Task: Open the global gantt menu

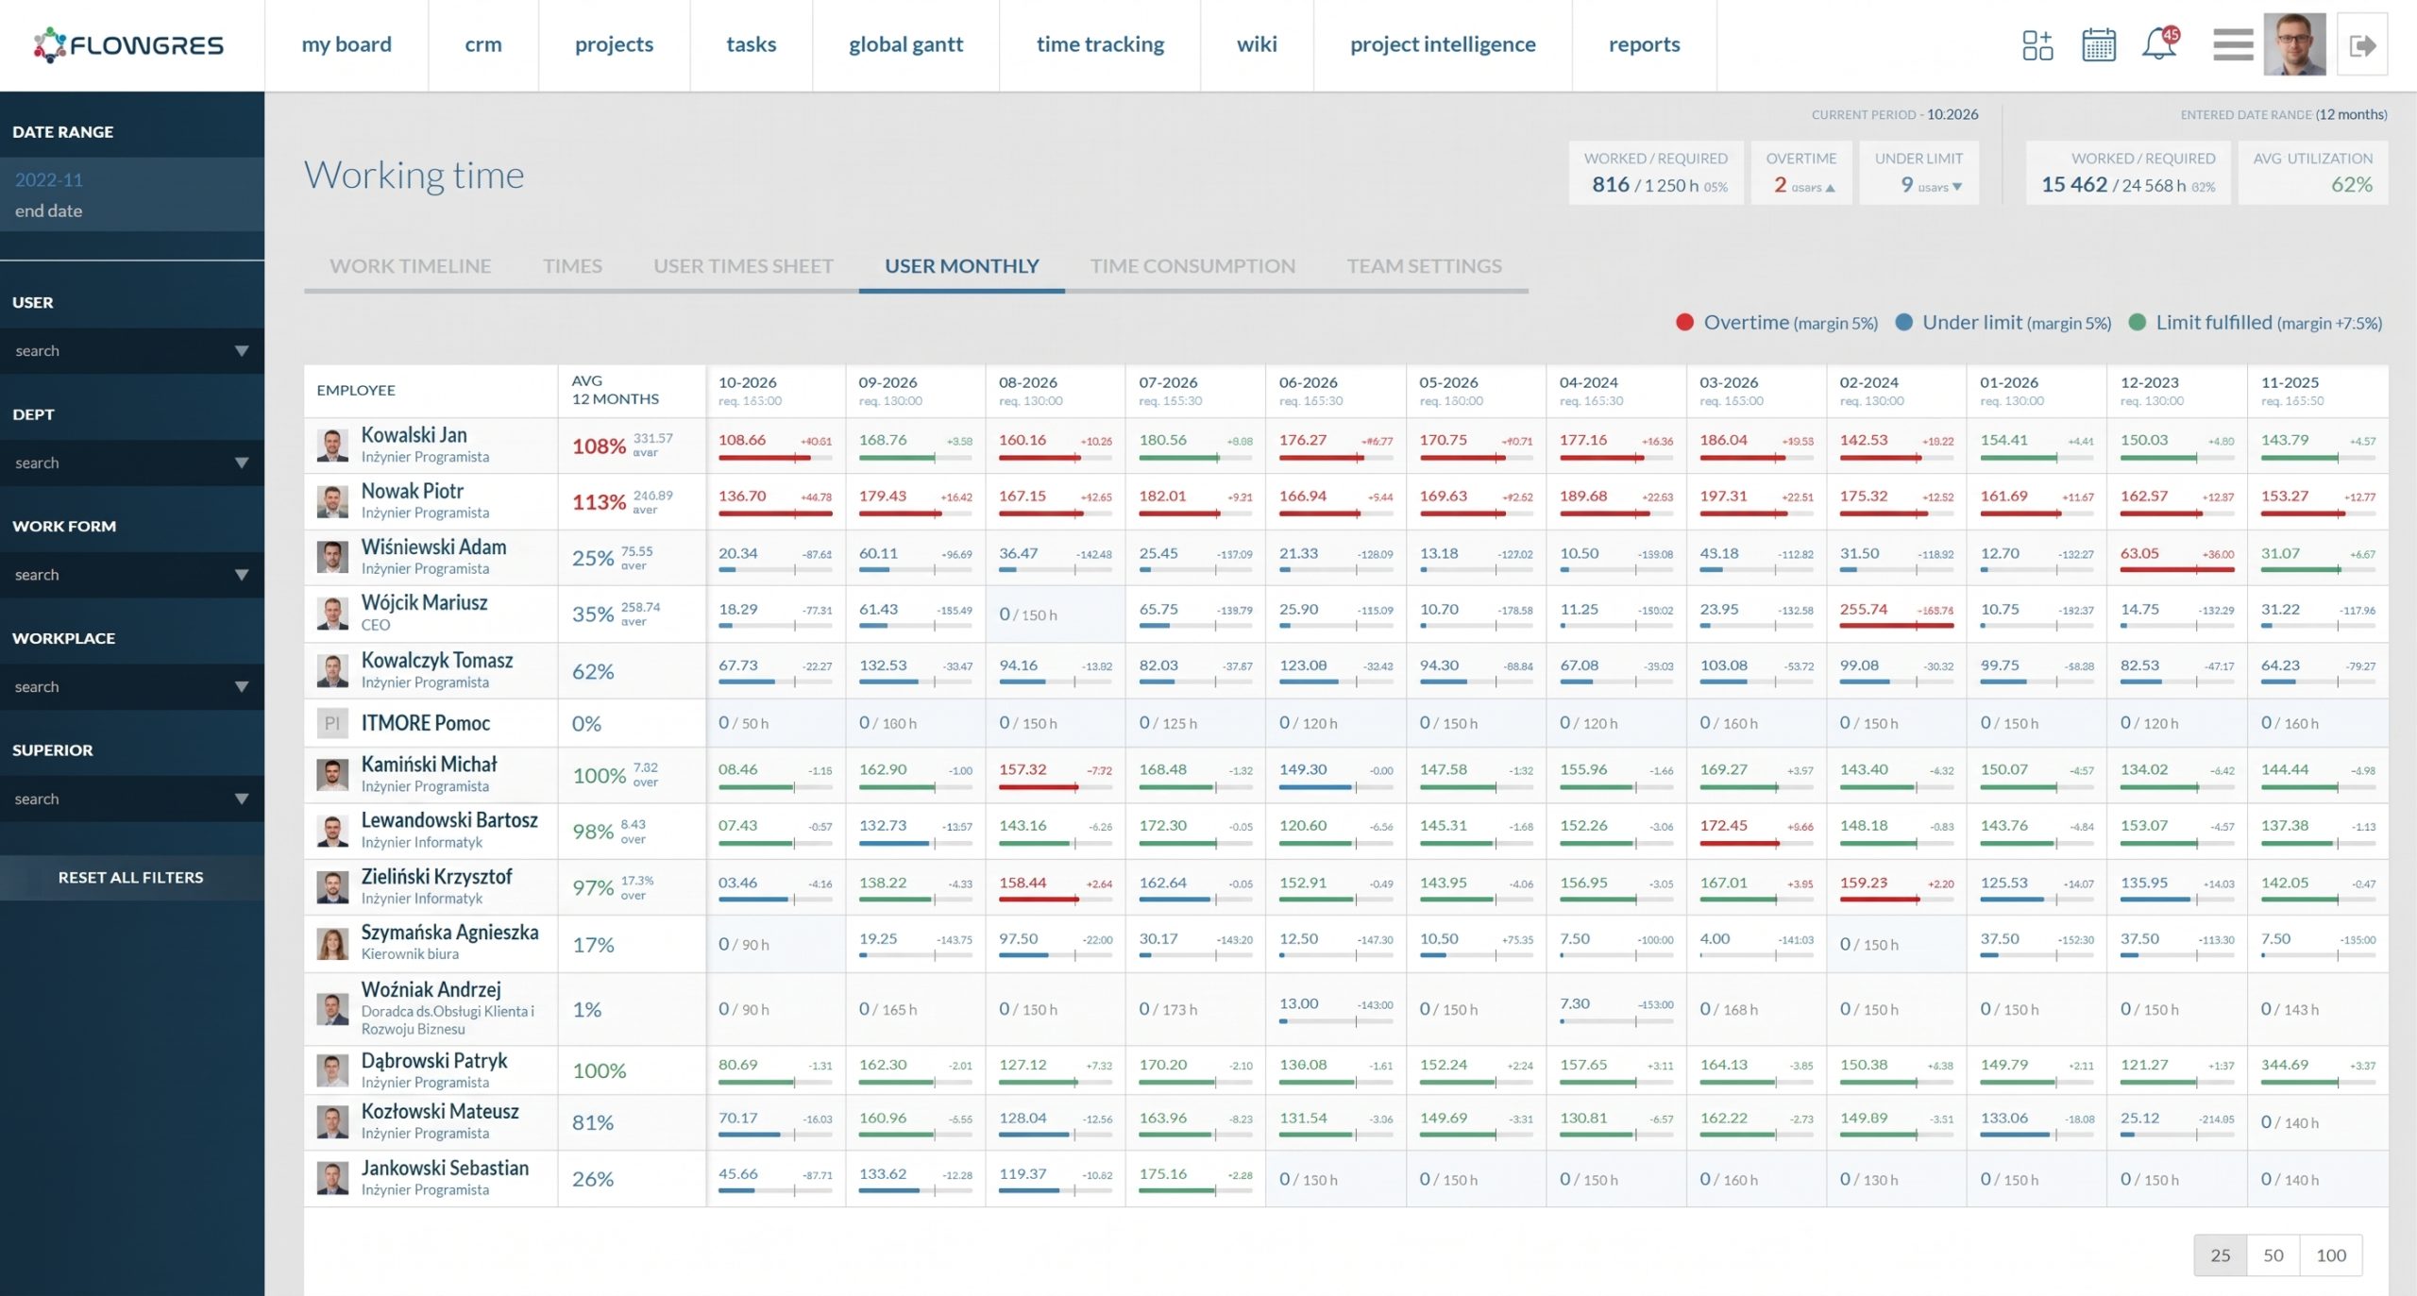Action: [x=905, y=44]
